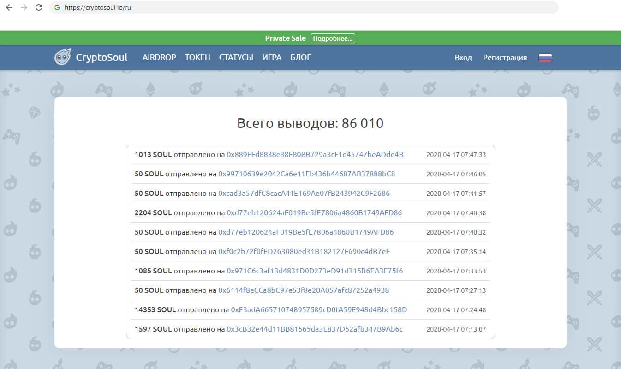Viewport: 621px width, 369px height.
Task: Click the Регистрация sign-up link
Action: point(505,58)
